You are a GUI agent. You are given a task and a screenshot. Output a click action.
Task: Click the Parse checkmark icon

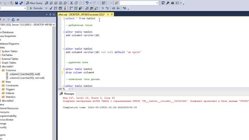tap(51, 8)
